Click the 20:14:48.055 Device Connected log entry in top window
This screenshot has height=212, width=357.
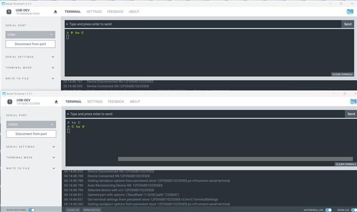click(106, 86)
